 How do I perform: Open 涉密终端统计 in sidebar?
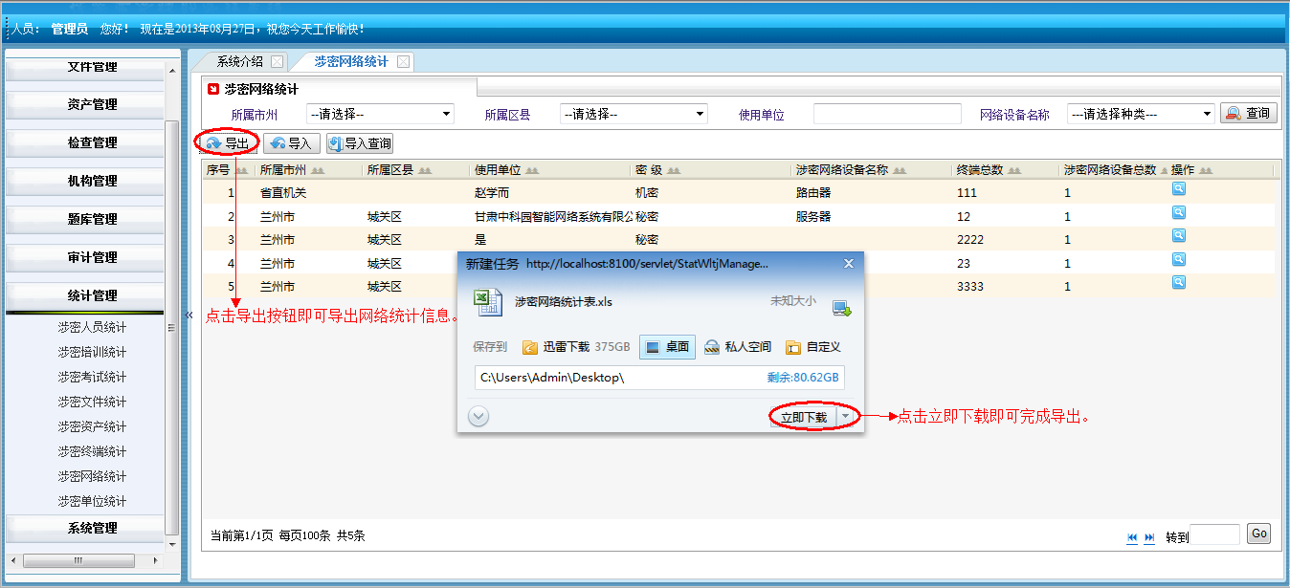pyautogui.click(x=92, y=451)
